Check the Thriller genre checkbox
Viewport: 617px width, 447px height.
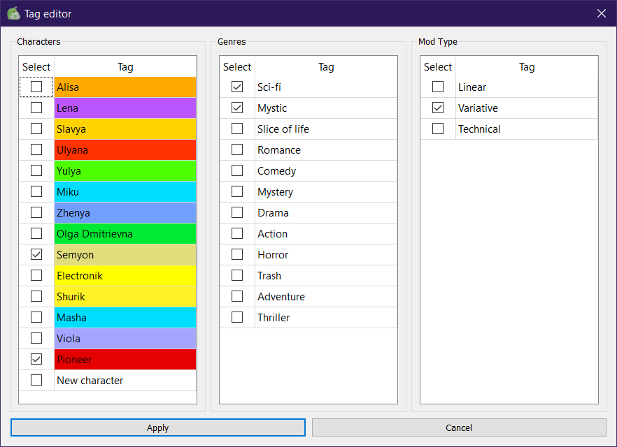click(237, 317)
